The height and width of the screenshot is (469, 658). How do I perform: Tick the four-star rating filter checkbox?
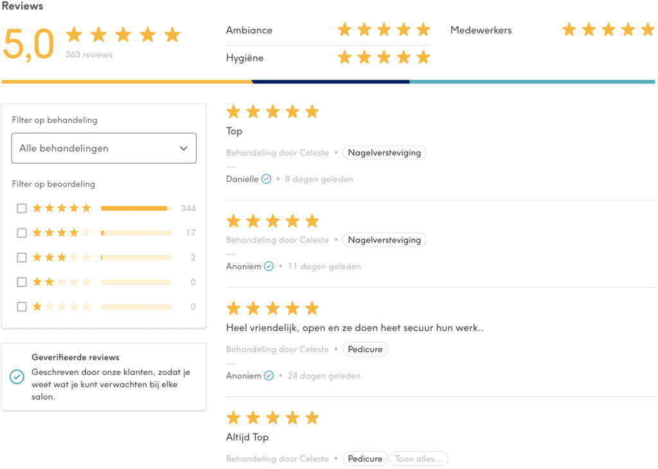pos(22,233)
